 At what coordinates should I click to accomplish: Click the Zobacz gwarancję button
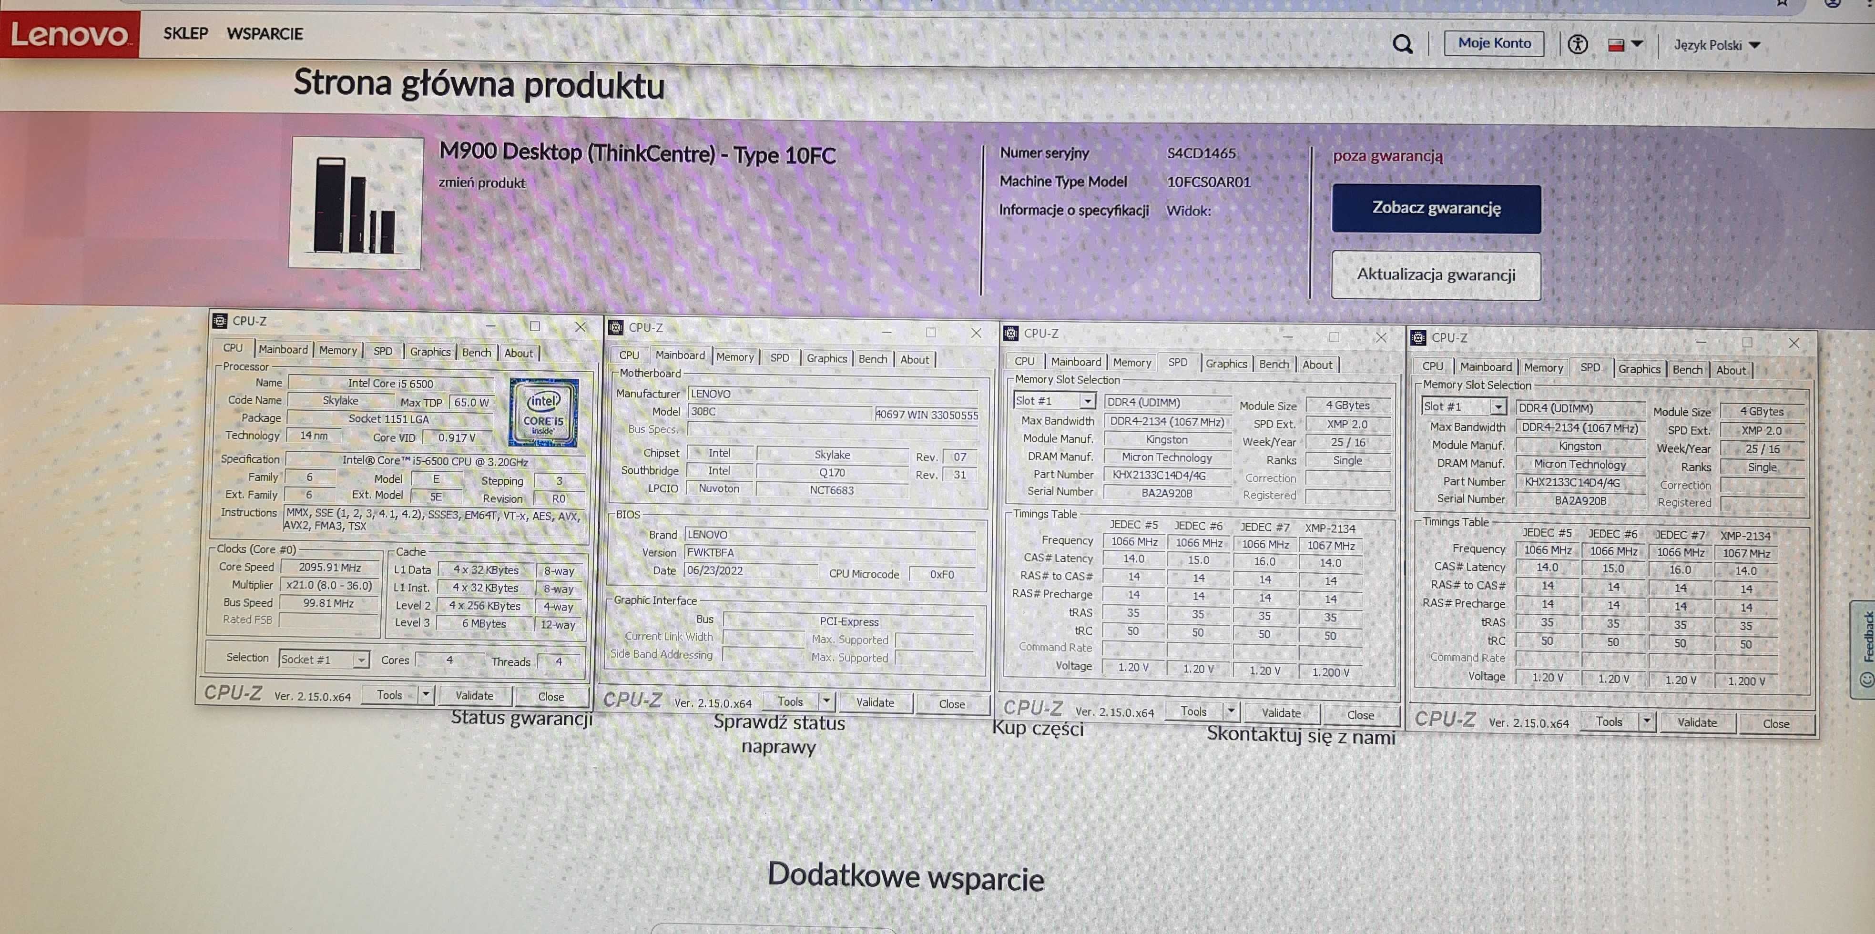pos(1436,208)
